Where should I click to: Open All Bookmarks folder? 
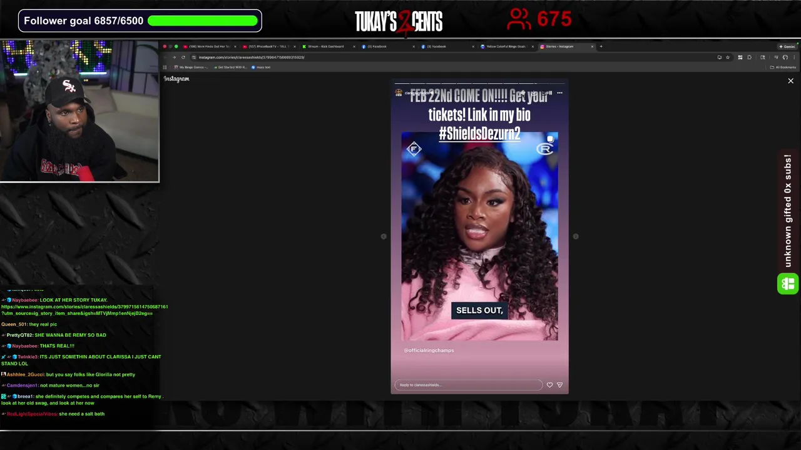pos(783,67)
